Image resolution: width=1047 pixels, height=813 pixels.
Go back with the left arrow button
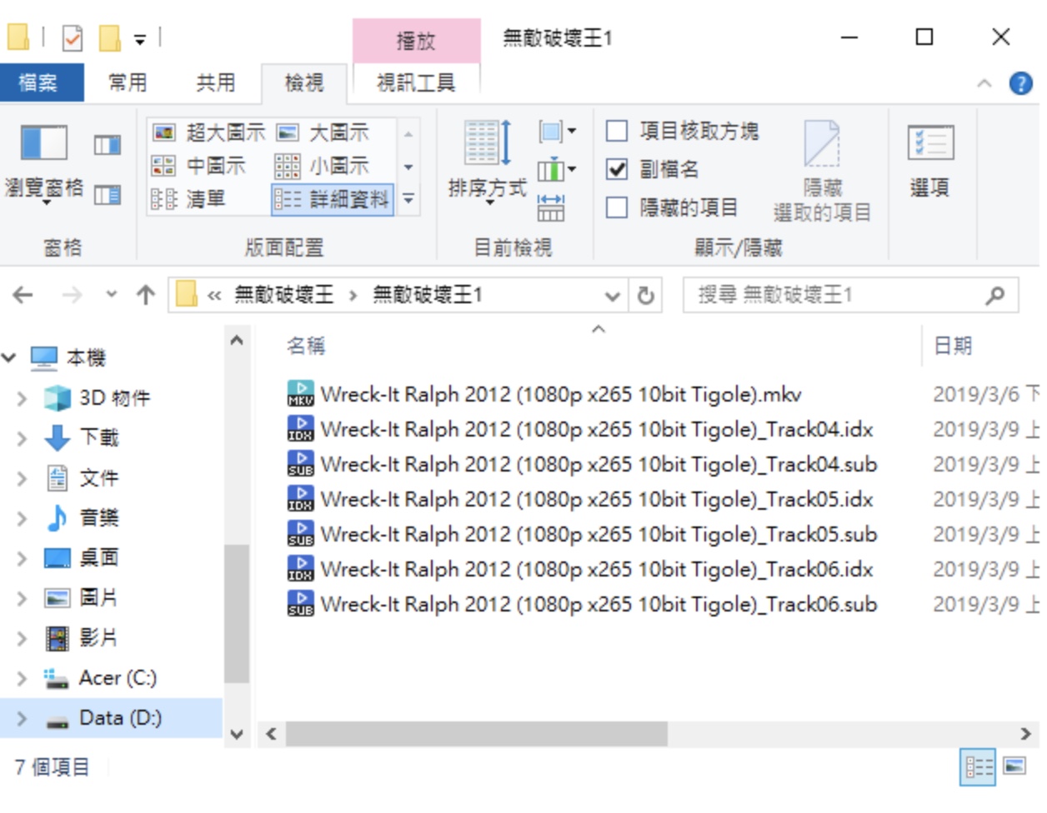click(23, 295)
